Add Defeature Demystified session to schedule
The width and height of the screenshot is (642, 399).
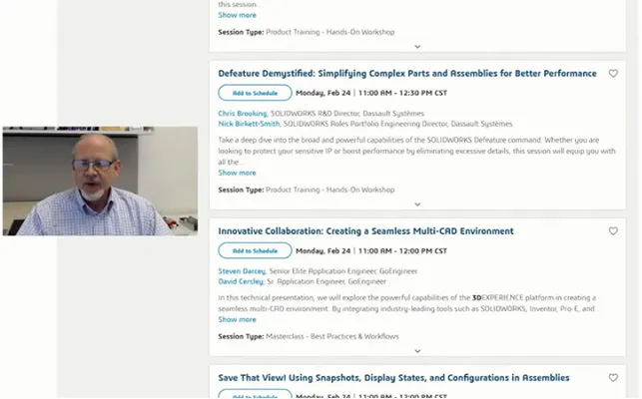tap(255, 93)
